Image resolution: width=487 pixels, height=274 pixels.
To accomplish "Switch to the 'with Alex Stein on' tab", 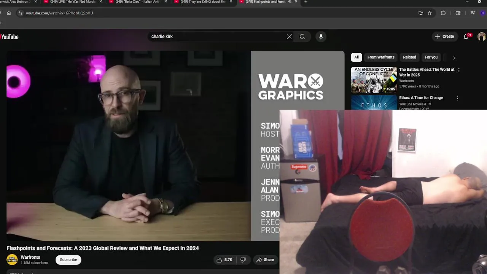I will pos(15,2).
